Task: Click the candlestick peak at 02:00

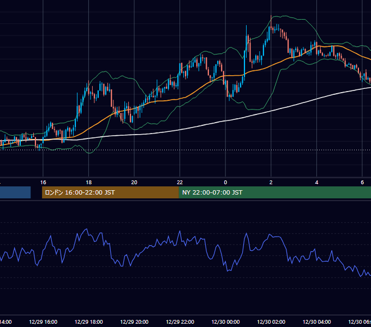Action: tap(271, 22)
